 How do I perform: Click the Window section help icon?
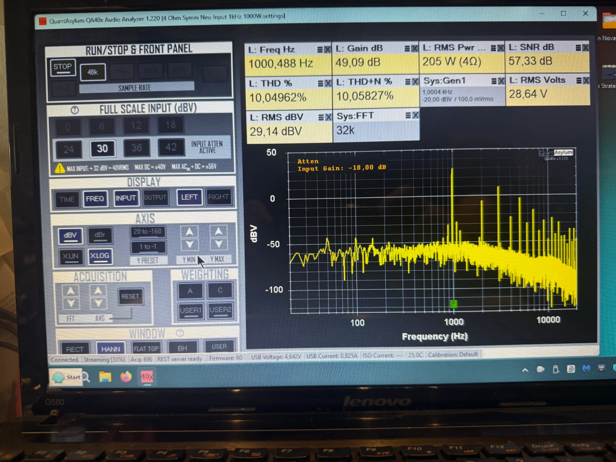180,333
